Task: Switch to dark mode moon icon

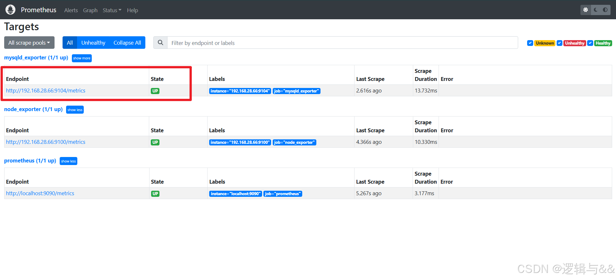Action: coord(595,10)
